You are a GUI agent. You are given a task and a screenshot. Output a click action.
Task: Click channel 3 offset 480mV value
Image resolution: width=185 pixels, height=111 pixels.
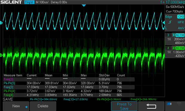180,43
